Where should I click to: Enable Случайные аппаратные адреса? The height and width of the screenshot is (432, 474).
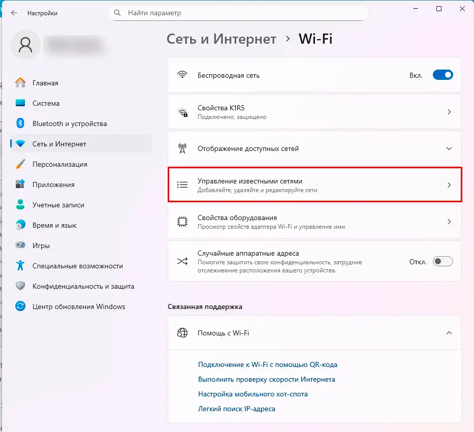point(443,261)
